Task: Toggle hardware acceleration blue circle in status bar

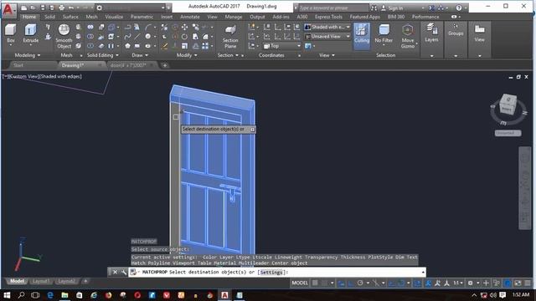Action: pyautogui.click(x=508, y=283)
